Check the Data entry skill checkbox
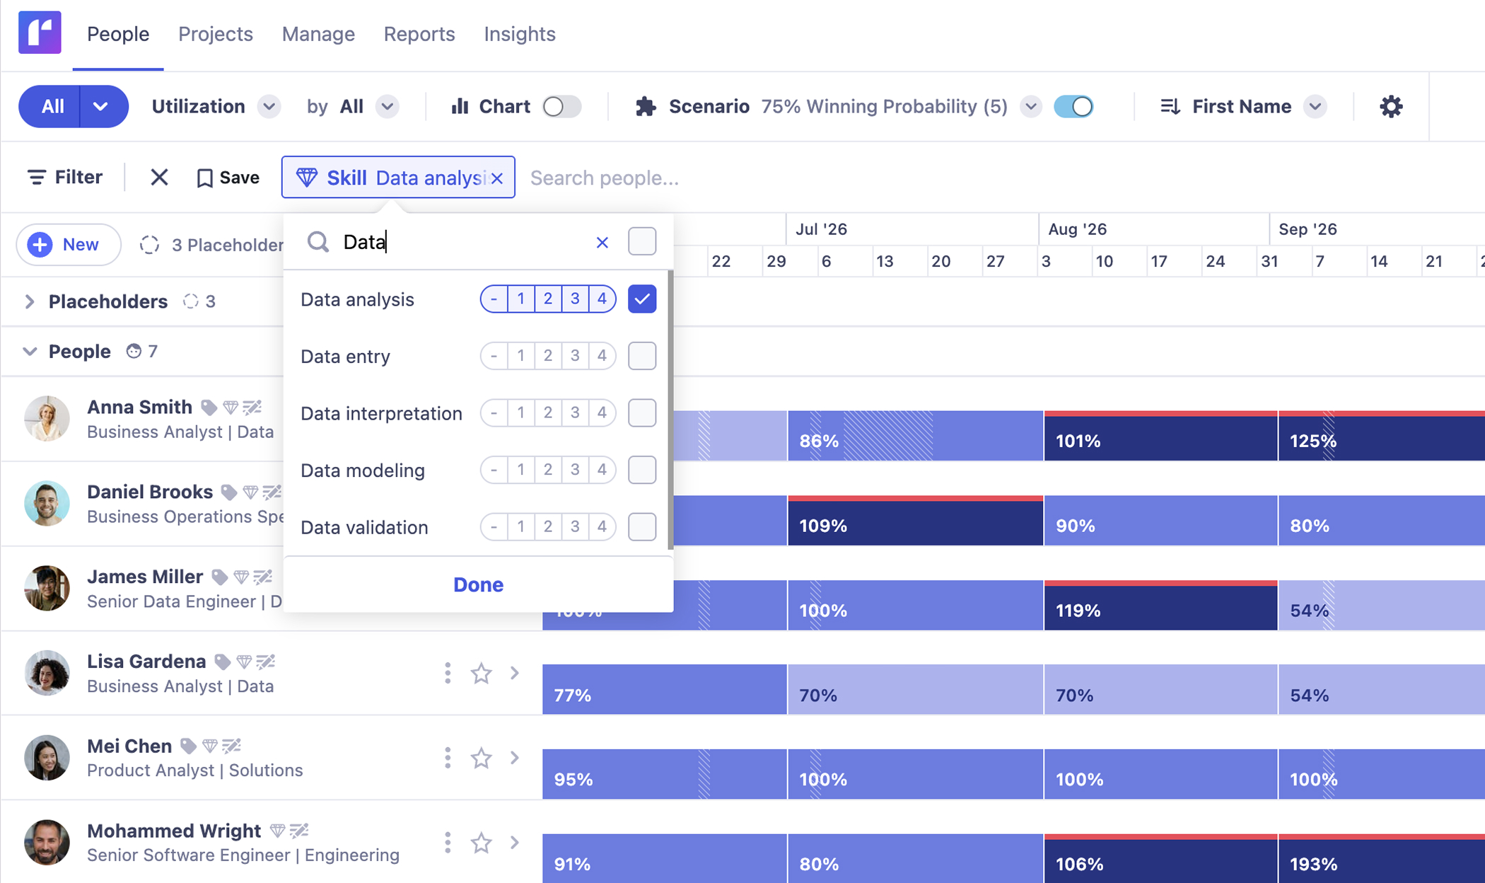This screenshot has height=883, width=1485. pyautogui.click(x=642, y=356)
